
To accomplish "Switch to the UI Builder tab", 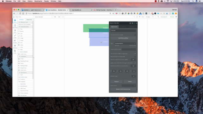I will [x=21, y=20].
